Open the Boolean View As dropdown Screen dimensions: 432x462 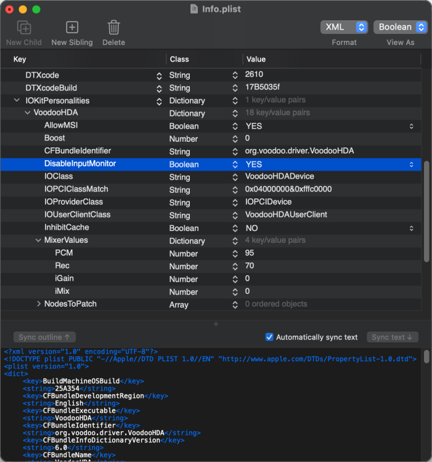pyautogui.click(x=400, y=27)
